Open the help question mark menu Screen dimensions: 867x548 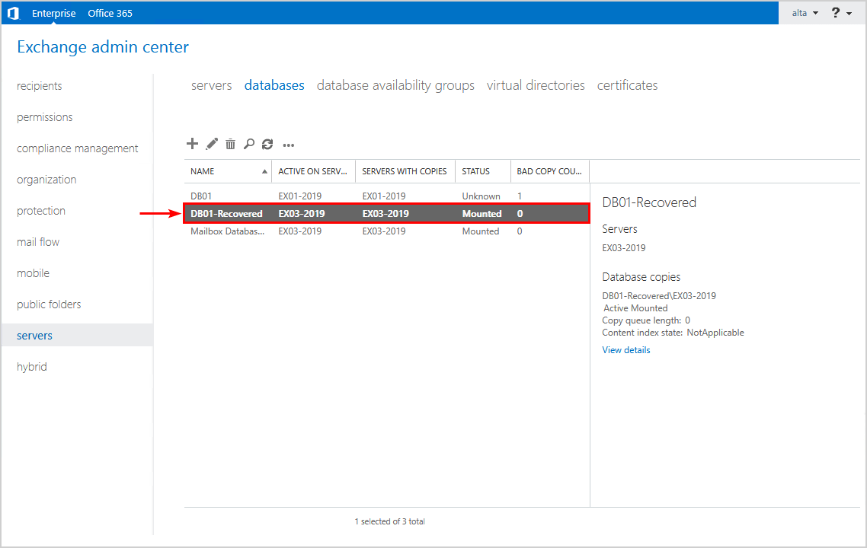[x=841, y=13]
